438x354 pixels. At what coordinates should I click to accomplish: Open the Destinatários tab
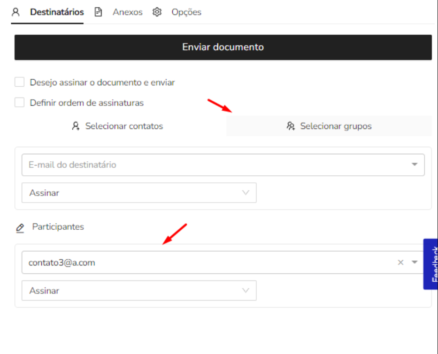pos(57,12)
